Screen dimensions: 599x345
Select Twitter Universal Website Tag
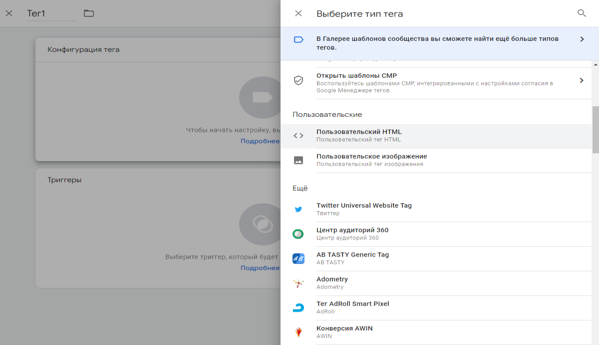point(436,209)
